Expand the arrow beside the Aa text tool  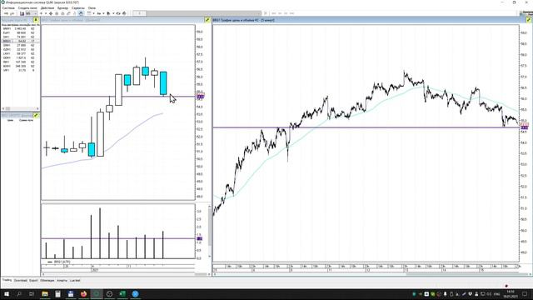pyautogui.click(x=103, y=13)
